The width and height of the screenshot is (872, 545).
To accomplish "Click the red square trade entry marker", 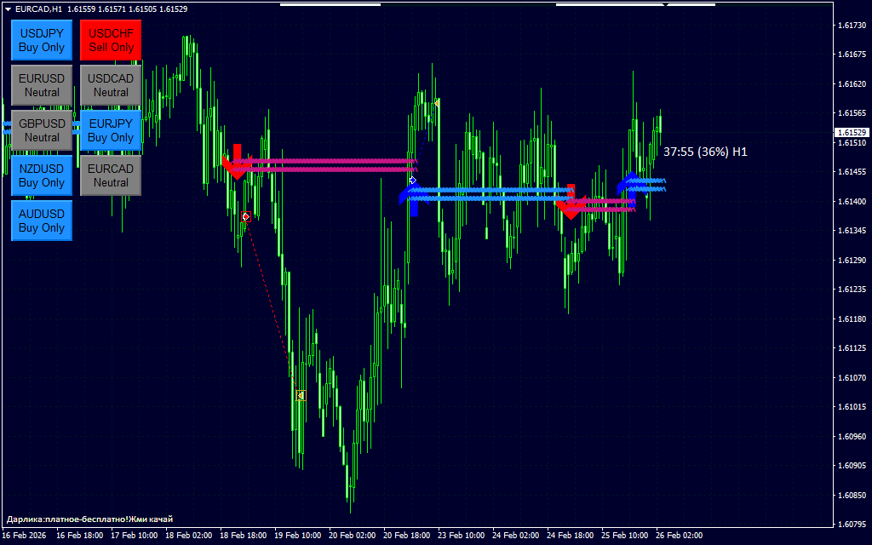I will point(246,217).
